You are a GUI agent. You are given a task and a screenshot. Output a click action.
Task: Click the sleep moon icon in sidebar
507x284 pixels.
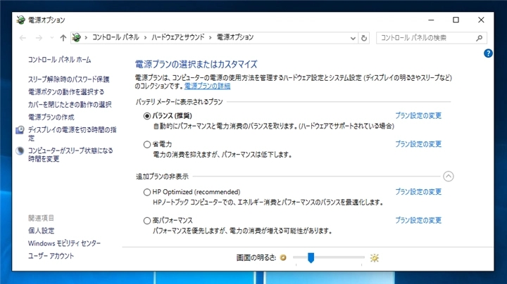pos(20,150)
